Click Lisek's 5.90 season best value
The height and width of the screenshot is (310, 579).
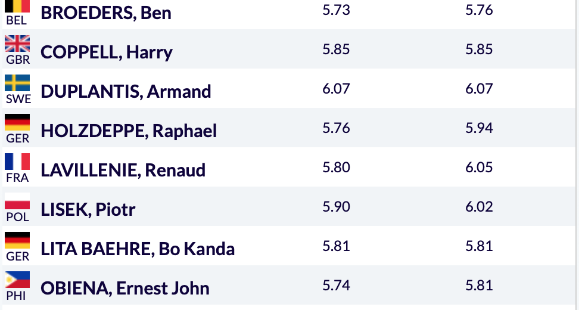tap(336, 206)
